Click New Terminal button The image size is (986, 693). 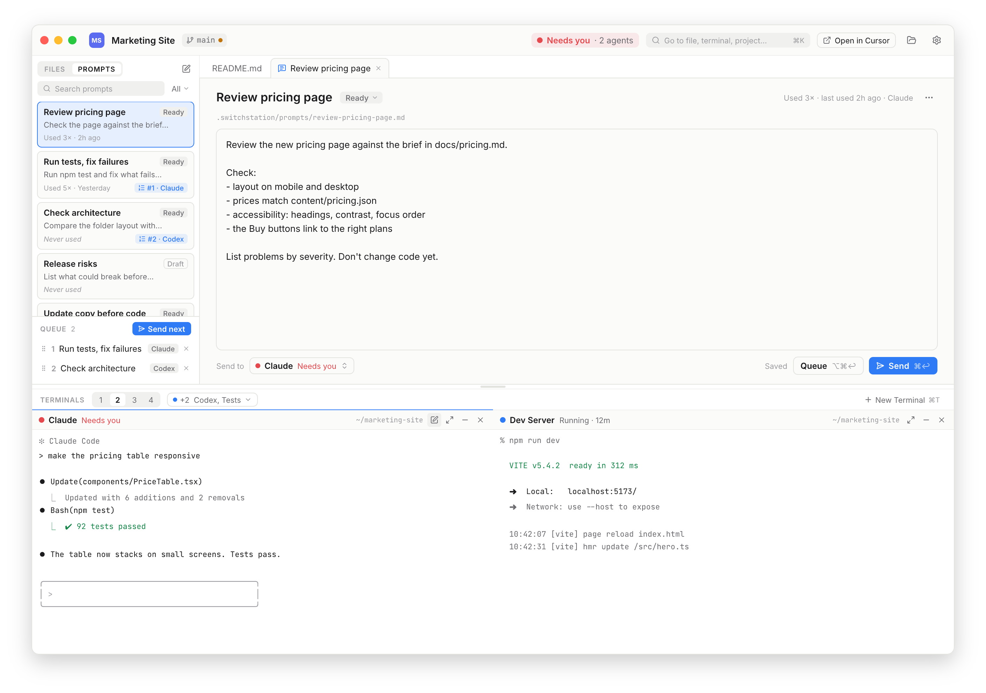[902, 400]
